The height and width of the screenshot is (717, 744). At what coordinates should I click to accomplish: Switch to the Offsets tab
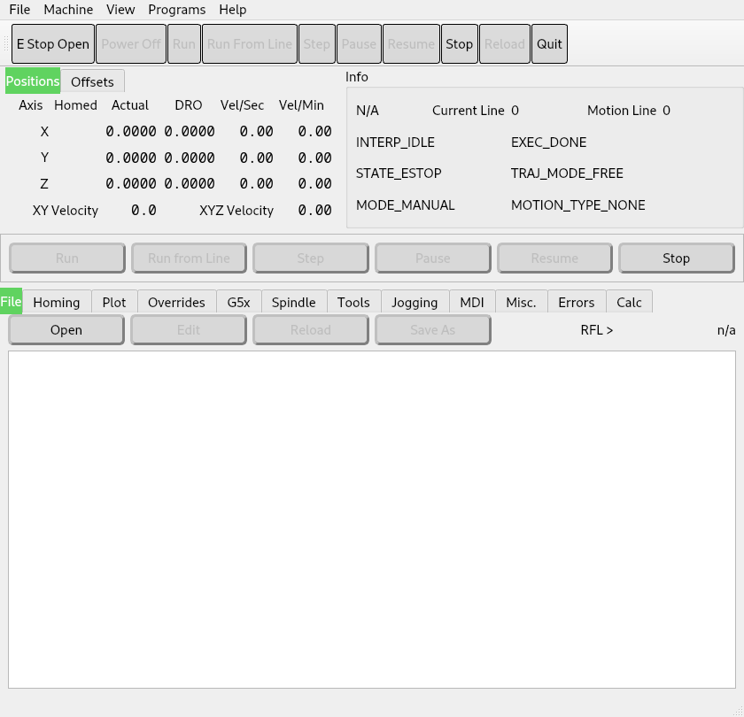[x=92, y=82]
